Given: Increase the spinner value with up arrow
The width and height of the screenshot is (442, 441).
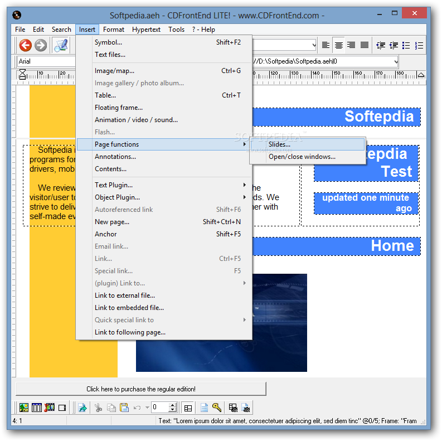Looking at the screenshot, I should point(173,405).
